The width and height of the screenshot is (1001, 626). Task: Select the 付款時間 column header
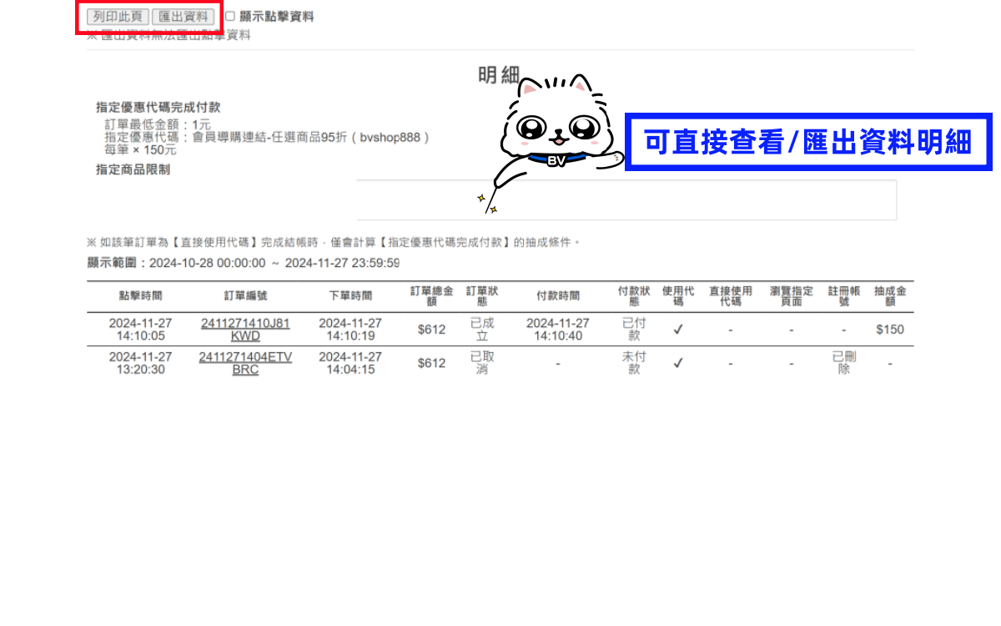[558, 296]
